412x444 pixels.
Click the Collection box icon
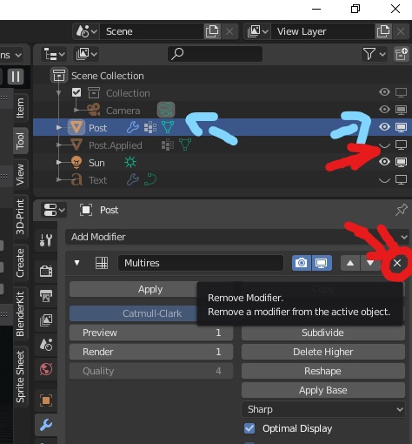94,93
